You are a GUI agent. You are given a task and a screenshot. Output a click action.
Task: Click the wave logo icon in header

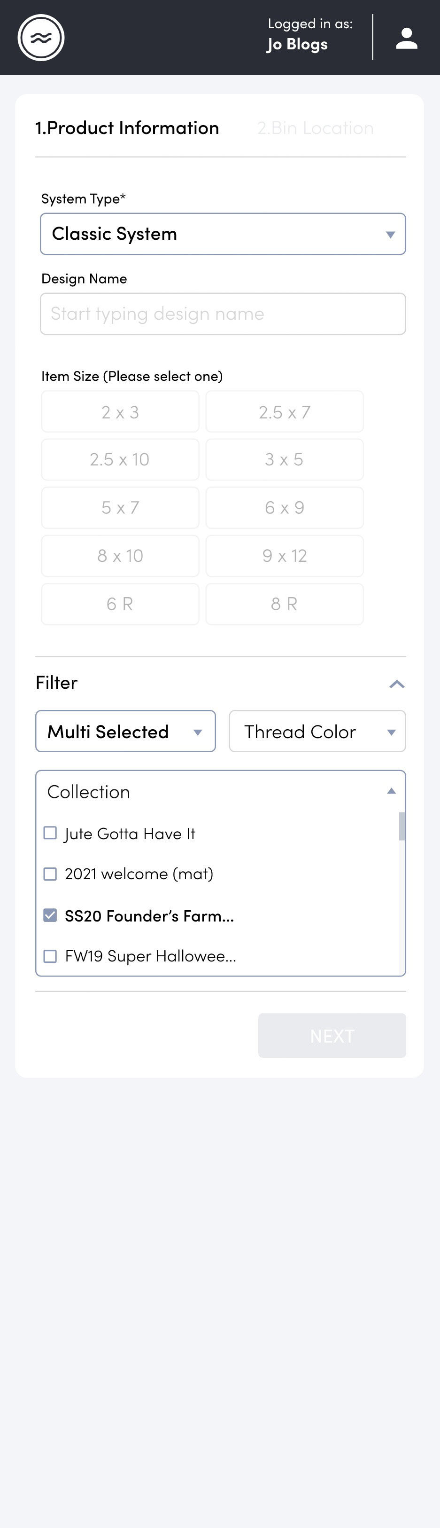pos(41,37)
